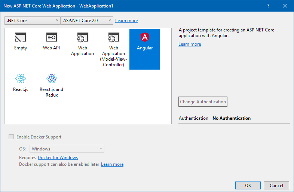Open the help question mark in title bar
Viewport: 294px width, 192px height.
coord(268,6)
